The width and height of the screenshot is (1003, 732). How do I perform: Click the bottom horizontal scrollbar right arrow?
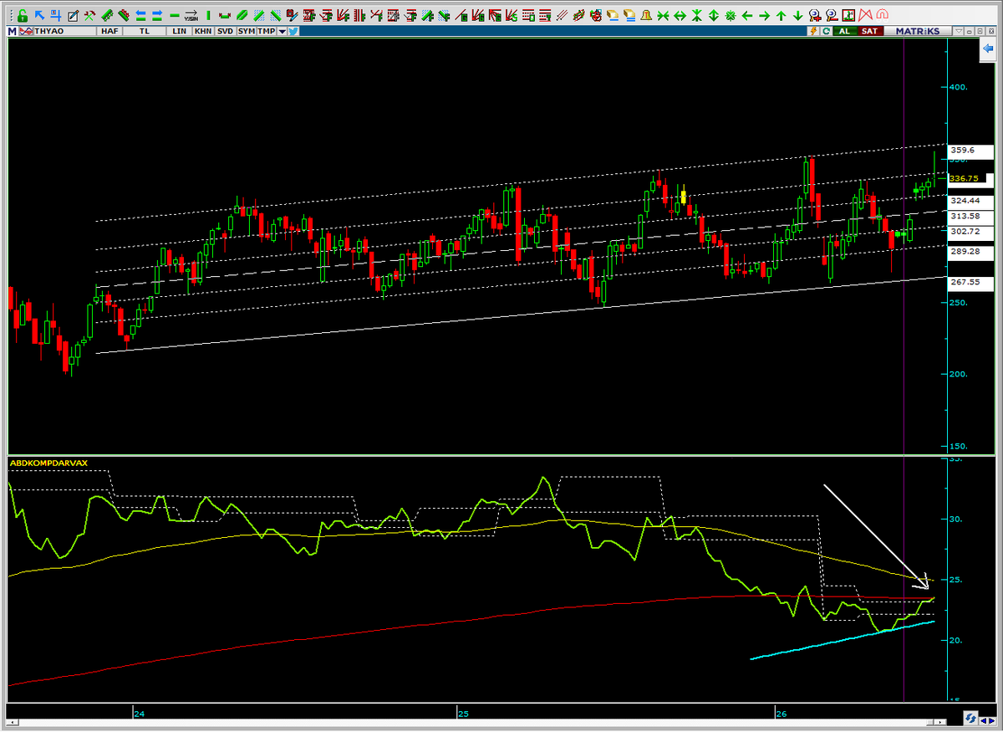(x=939, y=722)
